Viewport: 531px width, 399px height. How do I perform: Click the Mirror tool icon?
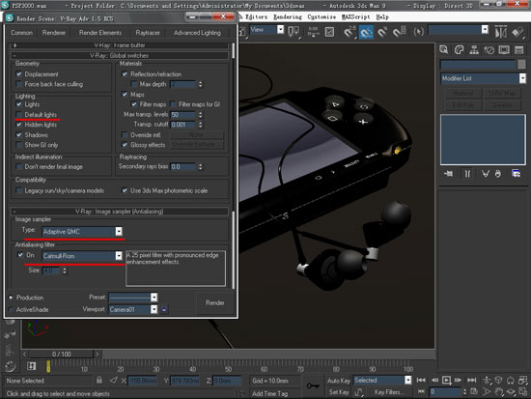tap(500, 32)
